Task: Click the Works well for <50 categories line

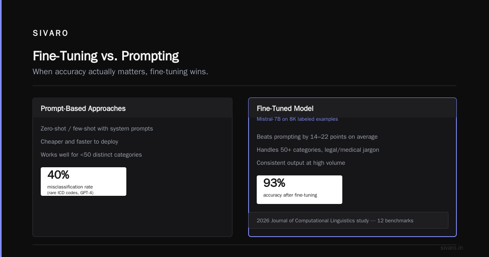Action: tap(91, 155)
